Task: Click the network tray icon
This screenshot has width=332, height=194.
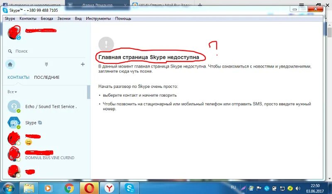Action: pos(282,188)
